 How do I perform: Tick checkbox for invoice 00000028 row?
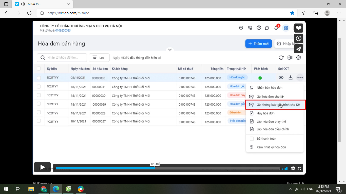39,112
